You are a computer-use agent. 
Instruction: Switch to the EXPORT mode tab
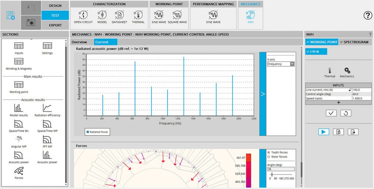point(55,25)
